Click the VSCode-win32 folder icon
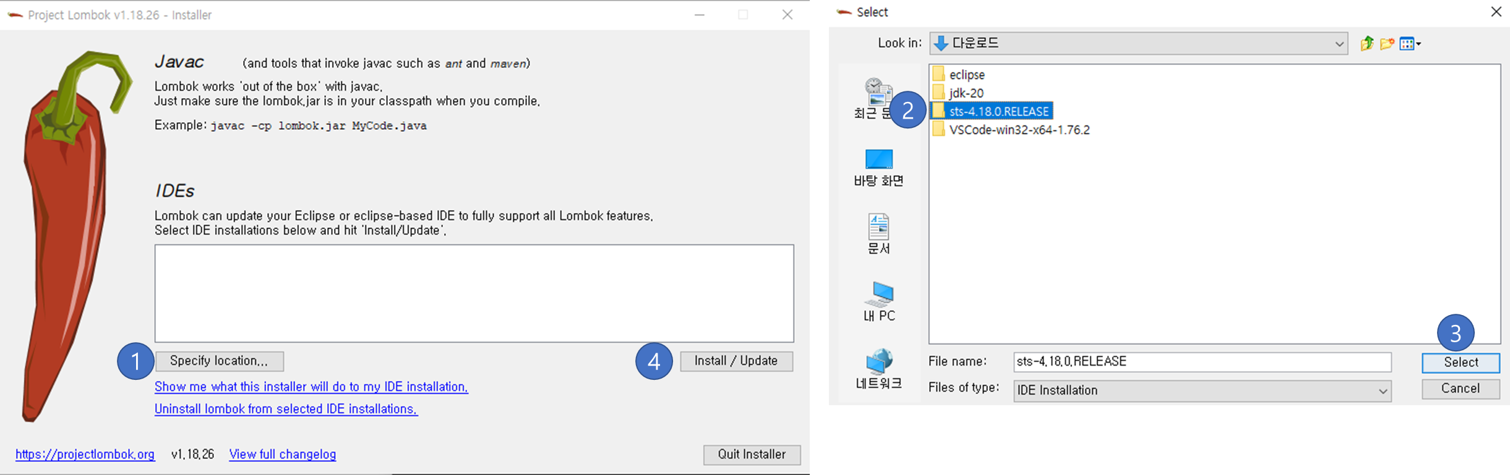Image resolution: width=1510 pixels, height=475 pixels. pyautogui.click(x=938, y=129)
